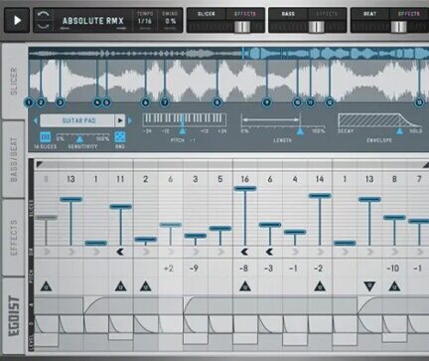Enable Effects for the Bass channel

(327, 14)
